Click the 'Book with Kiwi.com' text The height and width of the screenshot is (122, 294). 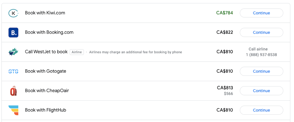[45, 13]
